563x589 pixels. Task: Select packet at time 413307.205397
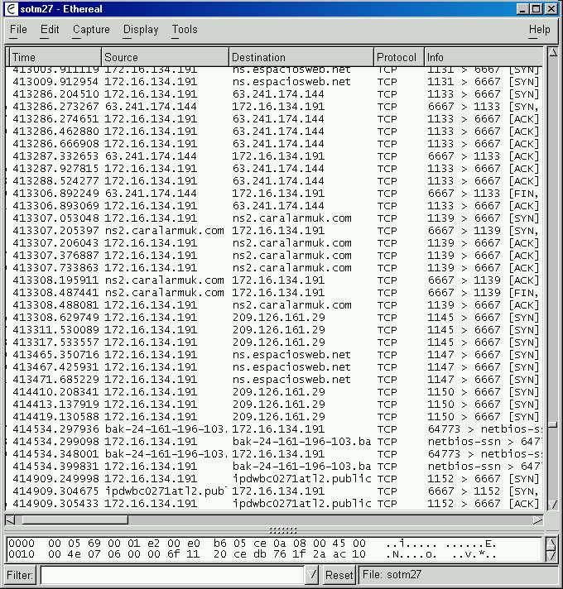click(x=274, y=230)
